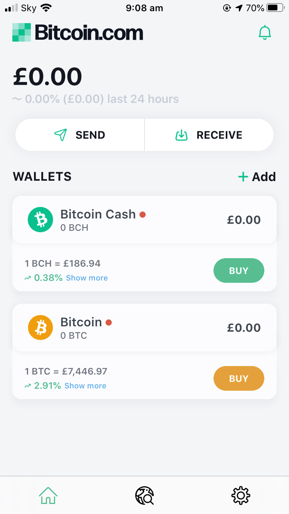
Task: Open the Bitcoin wallet card
Action: (x=144, y=328)
